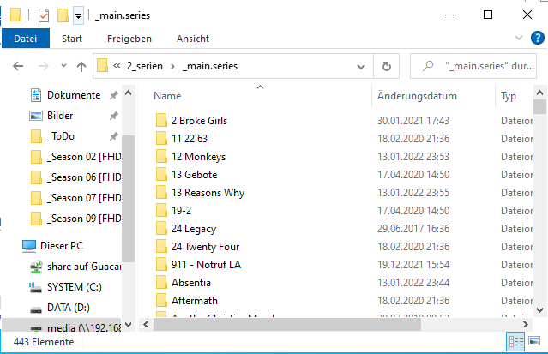
Task: Select DATA (D:) drive
Action: pos(68,308)
